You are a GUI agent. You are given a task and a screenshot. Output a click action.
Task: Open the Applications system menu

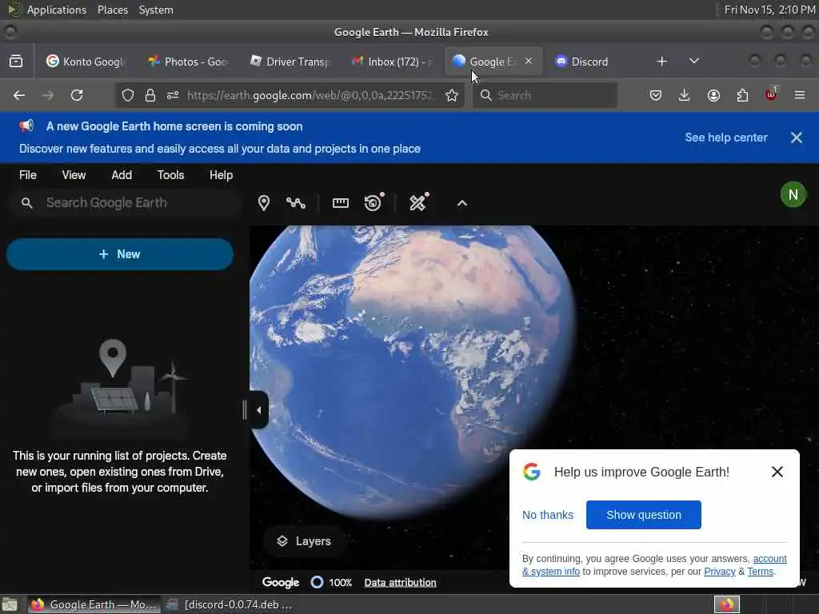(57, 10)
